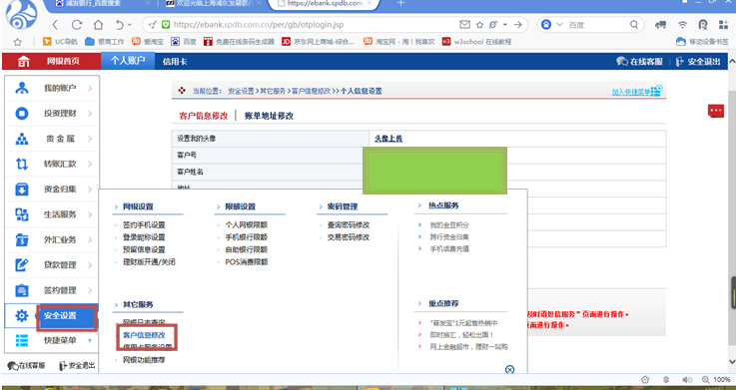
Task: Expand the 我的账户 chevron
Action: pyautogui.click(x=90, y=88)
